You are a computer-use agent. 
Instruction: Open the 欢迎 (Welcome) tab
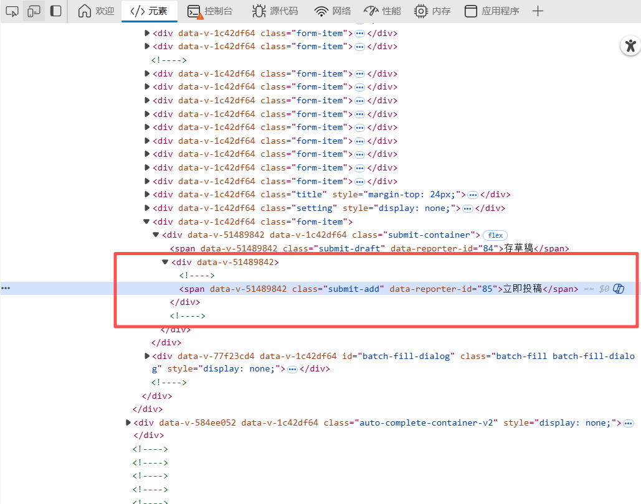[x=97, y=11]
